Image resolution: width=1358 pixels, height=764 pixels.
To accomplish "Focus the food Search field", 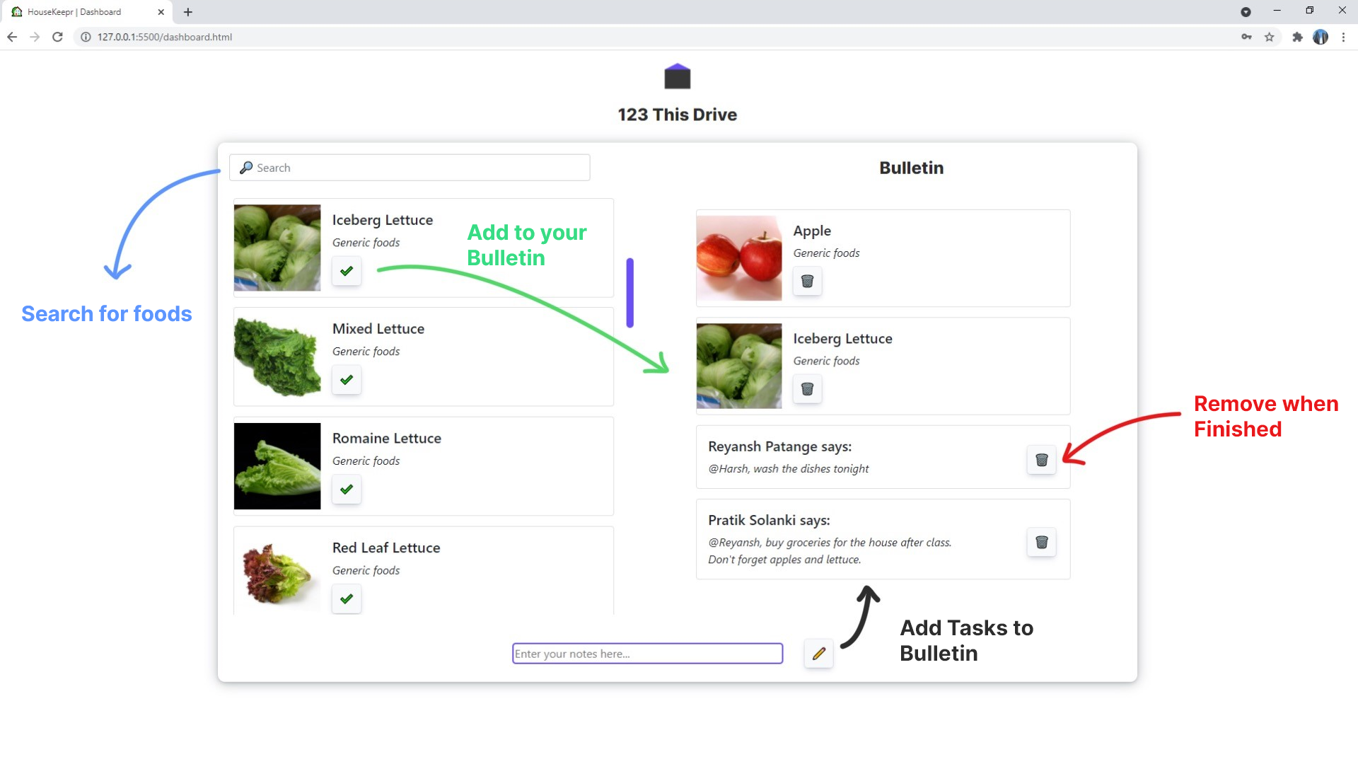I will [410, 168].
